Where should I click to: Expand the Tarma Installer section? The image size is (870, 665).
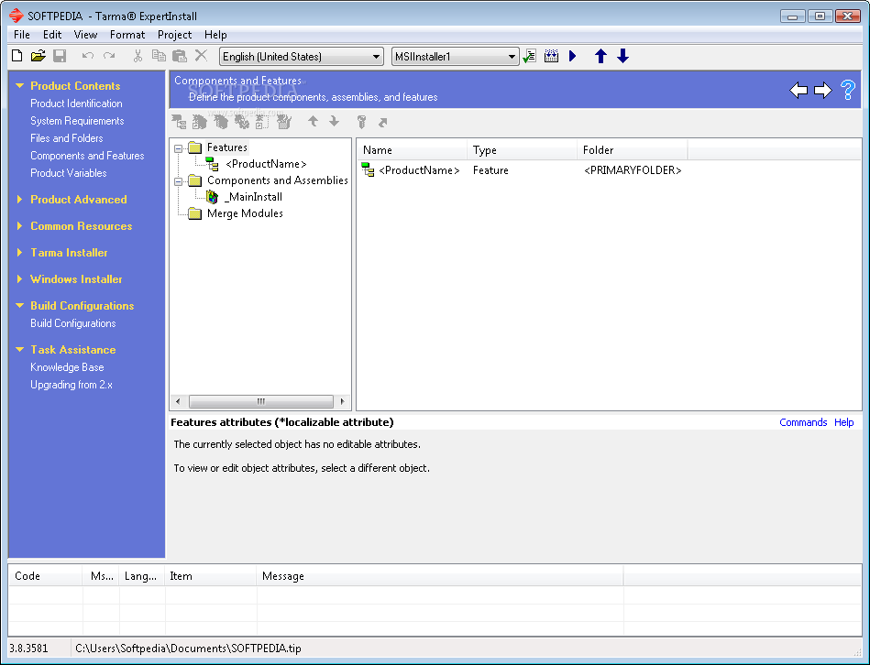tap(20, 253)
